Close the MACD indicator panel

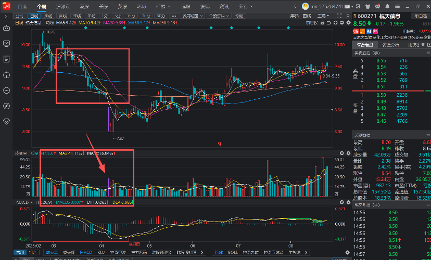click(x=341, y=202)
